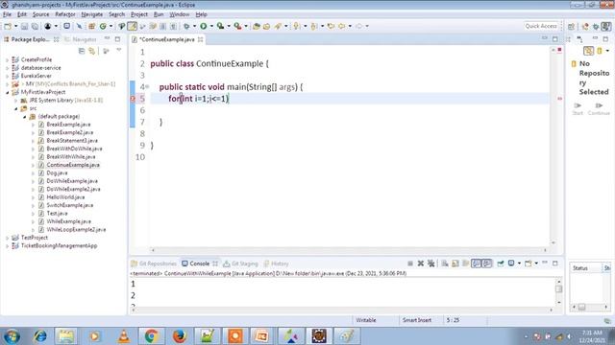Click the Pin Console icon
This screenshot has width=615, height=345.
[501, 264]
